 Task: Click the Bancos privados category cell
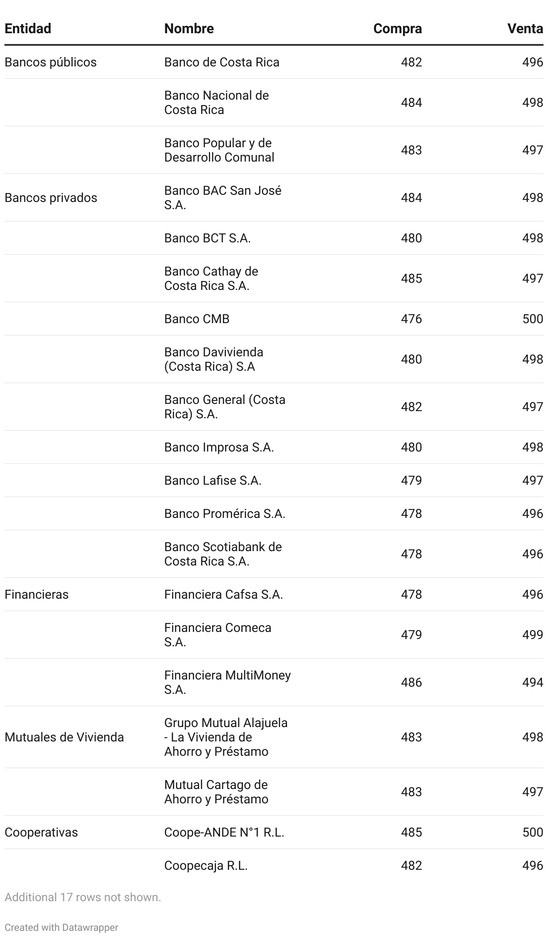[x=51, y=197]
